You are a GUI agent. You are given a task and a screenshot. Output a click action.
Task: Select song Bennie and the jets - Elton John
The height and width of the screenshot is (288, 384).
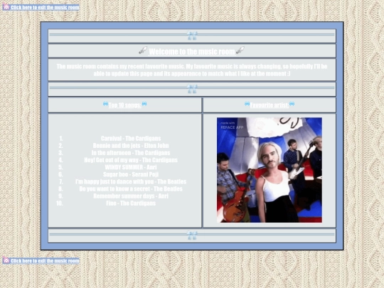(131, 146)
